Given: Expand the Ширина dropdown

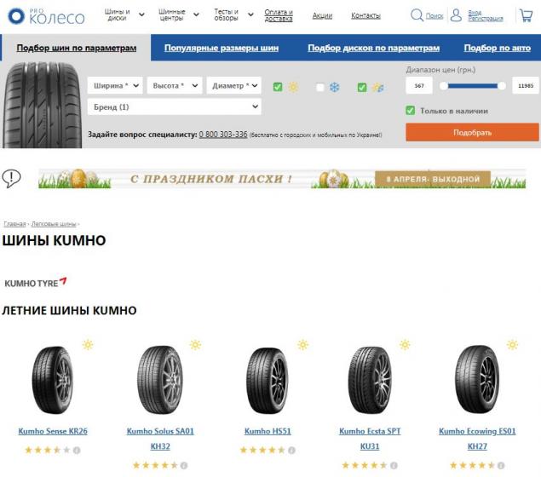Looking at the screenshot, I should [x=115, y=85].
